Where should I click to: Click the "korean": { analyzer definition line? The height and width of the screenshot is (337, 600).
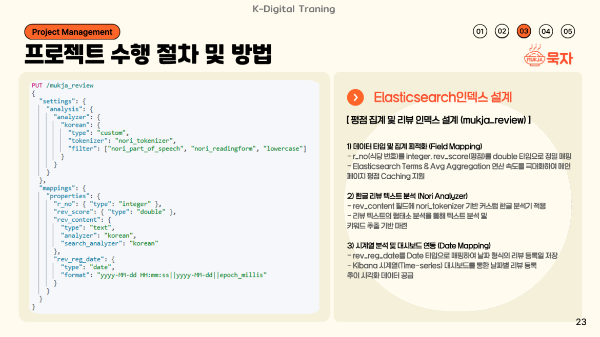[81, 125]
